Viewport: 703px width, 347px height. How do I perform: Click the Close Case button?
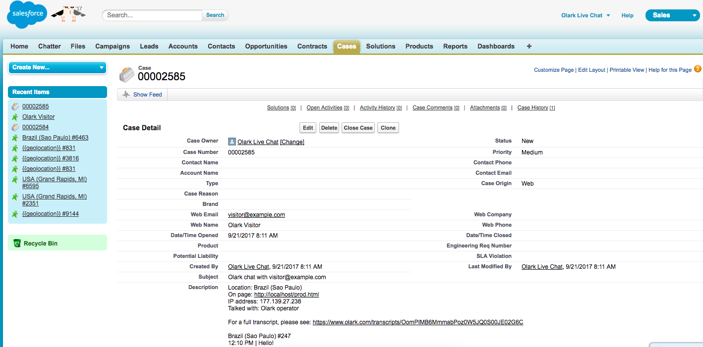(x=357, y=128)
